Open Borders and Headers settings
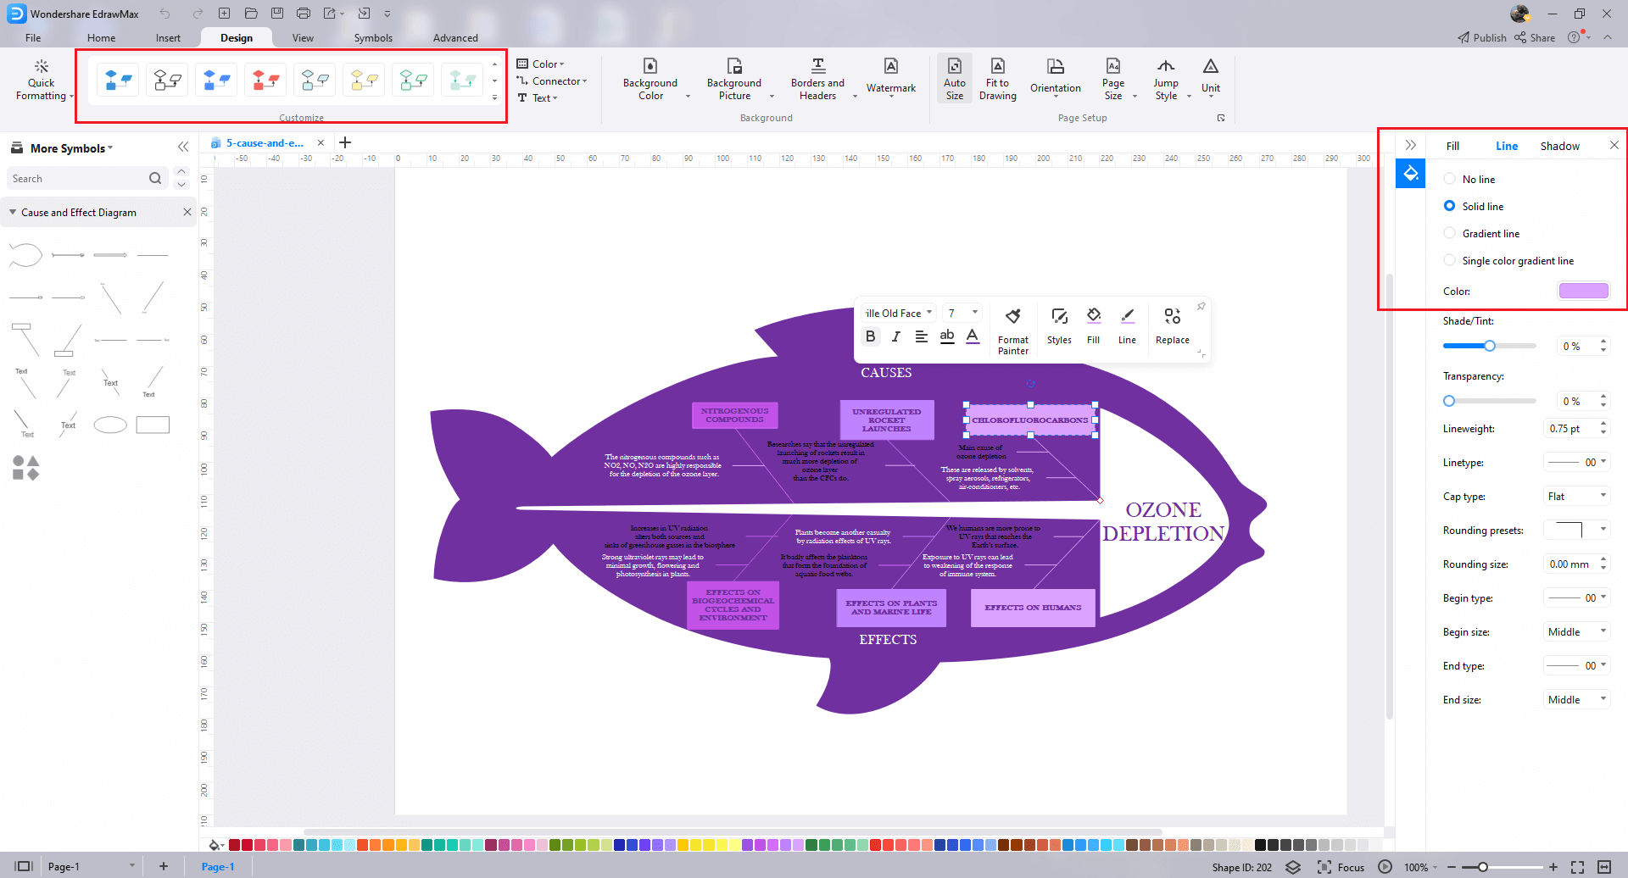This screenshot has height=878, width=1628. click(817, 78)
